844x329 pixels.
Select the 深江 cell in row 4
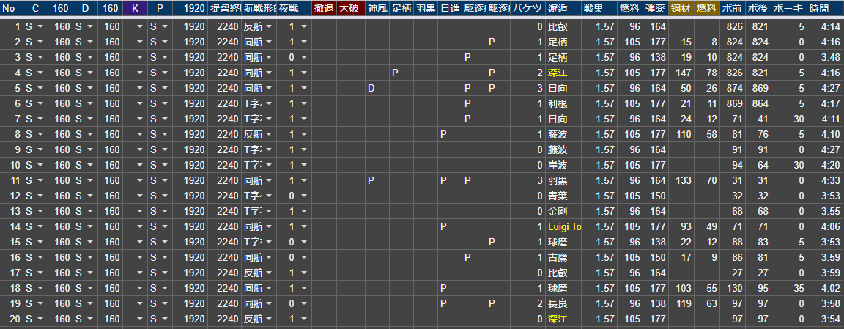click(563, 73)
